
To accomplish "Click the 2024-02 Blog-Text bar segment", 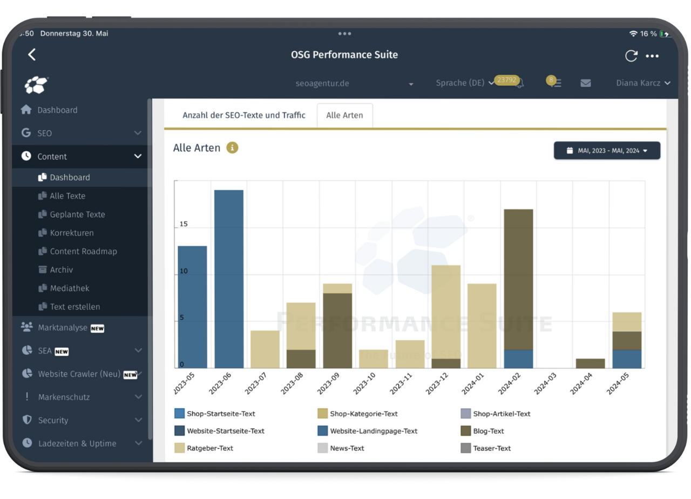I will [x=518, y=280].
